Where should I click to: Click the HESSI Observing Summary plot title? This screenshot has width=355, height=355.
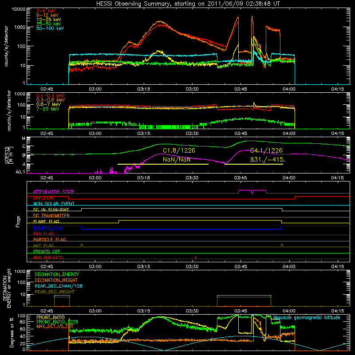pos(188,4)
